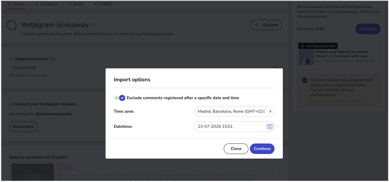Click the help icon next to Organizing brand

pos(51,59)
